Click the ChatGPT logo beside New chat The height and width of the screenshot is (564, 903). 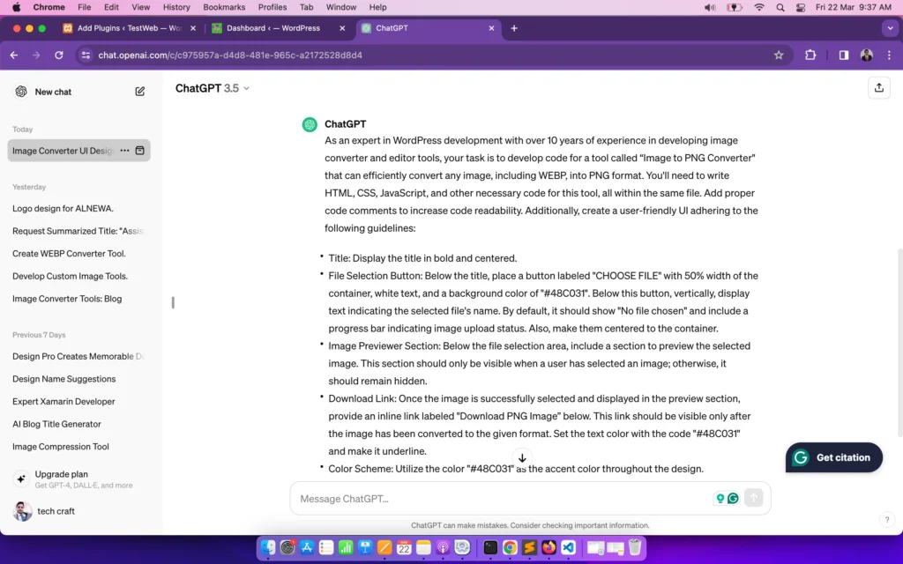tap(21, 92)
